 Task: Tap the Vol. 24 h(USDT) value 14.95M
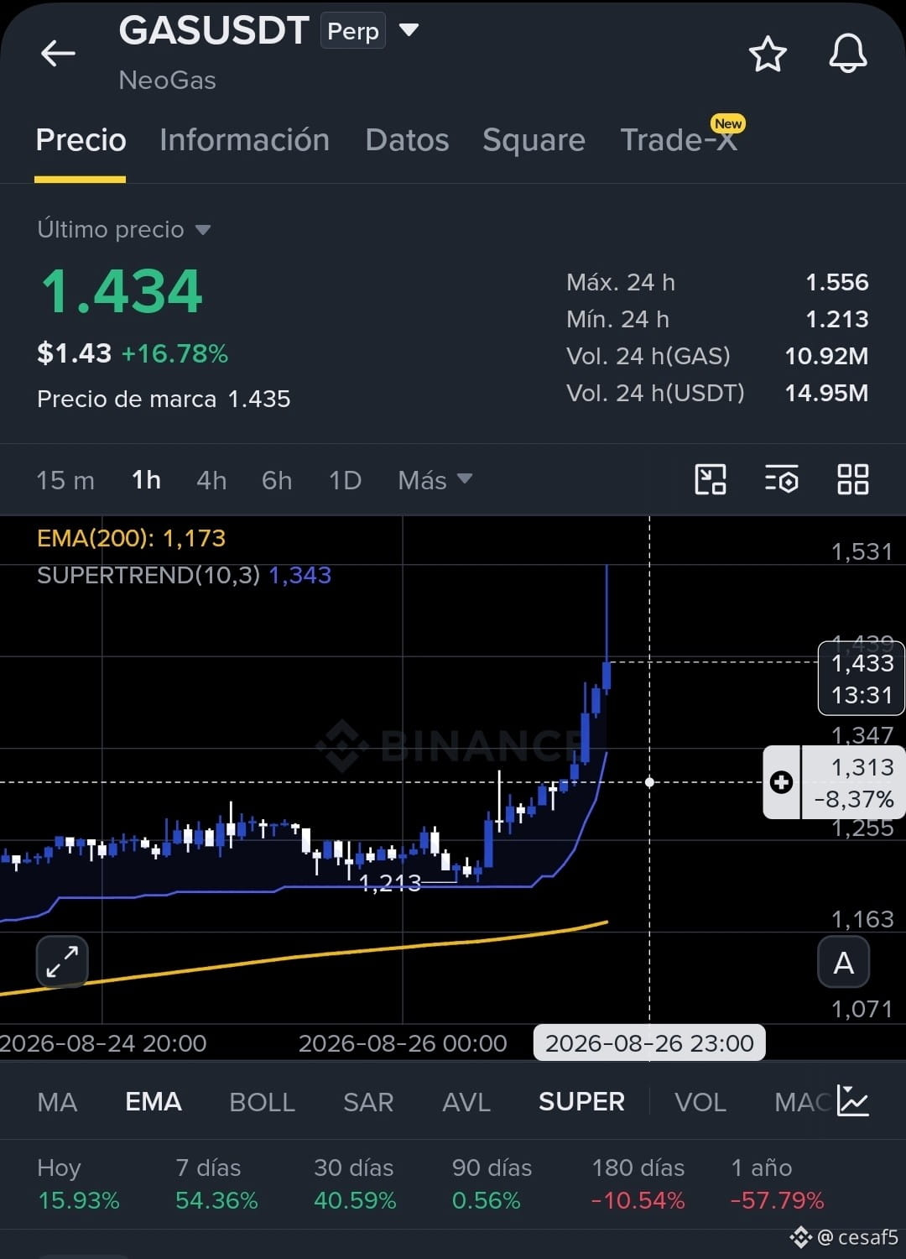(x=826, y=393)
